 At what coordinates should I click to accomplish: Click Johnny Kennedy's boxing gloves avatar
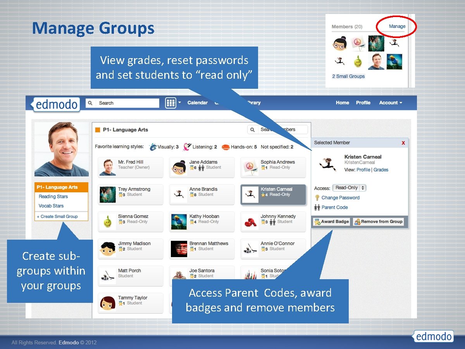[x=250, y=222]
